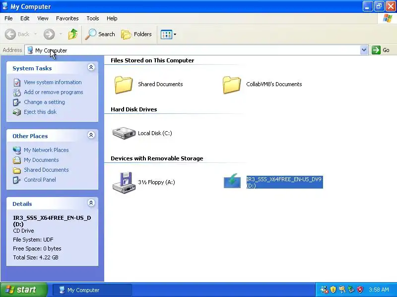
Task: Click Eject this disk link
Action: tap(40, 112)
